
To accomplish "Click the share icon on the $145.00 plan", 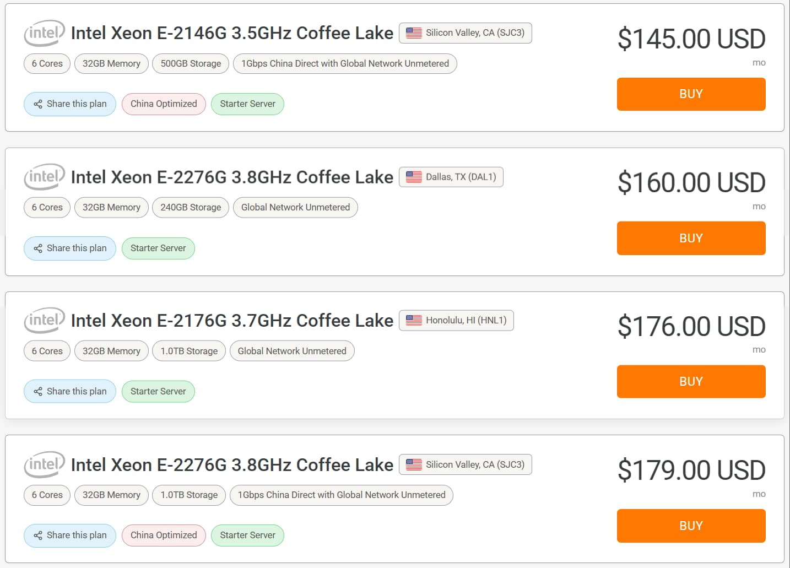I will (x=38, y=104).
